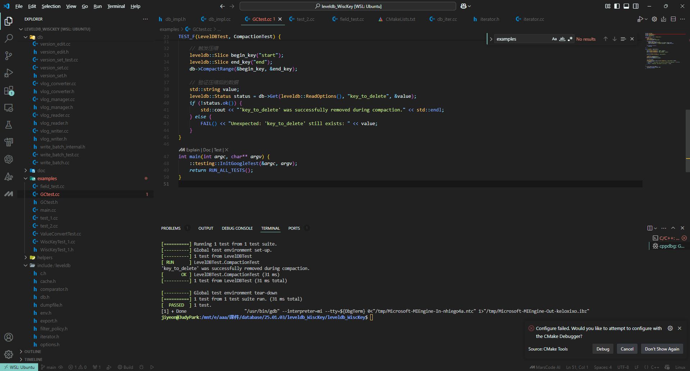
Task: Go to previous match arrow
Action: [x=605, y=39]
